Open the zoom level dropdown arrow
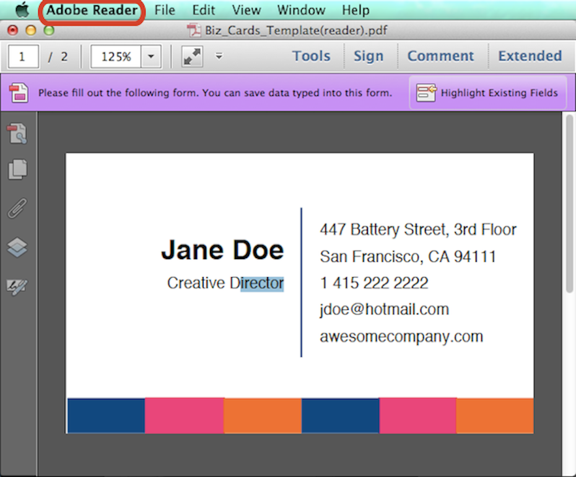 pyautogui.click(x=151, y=57)
